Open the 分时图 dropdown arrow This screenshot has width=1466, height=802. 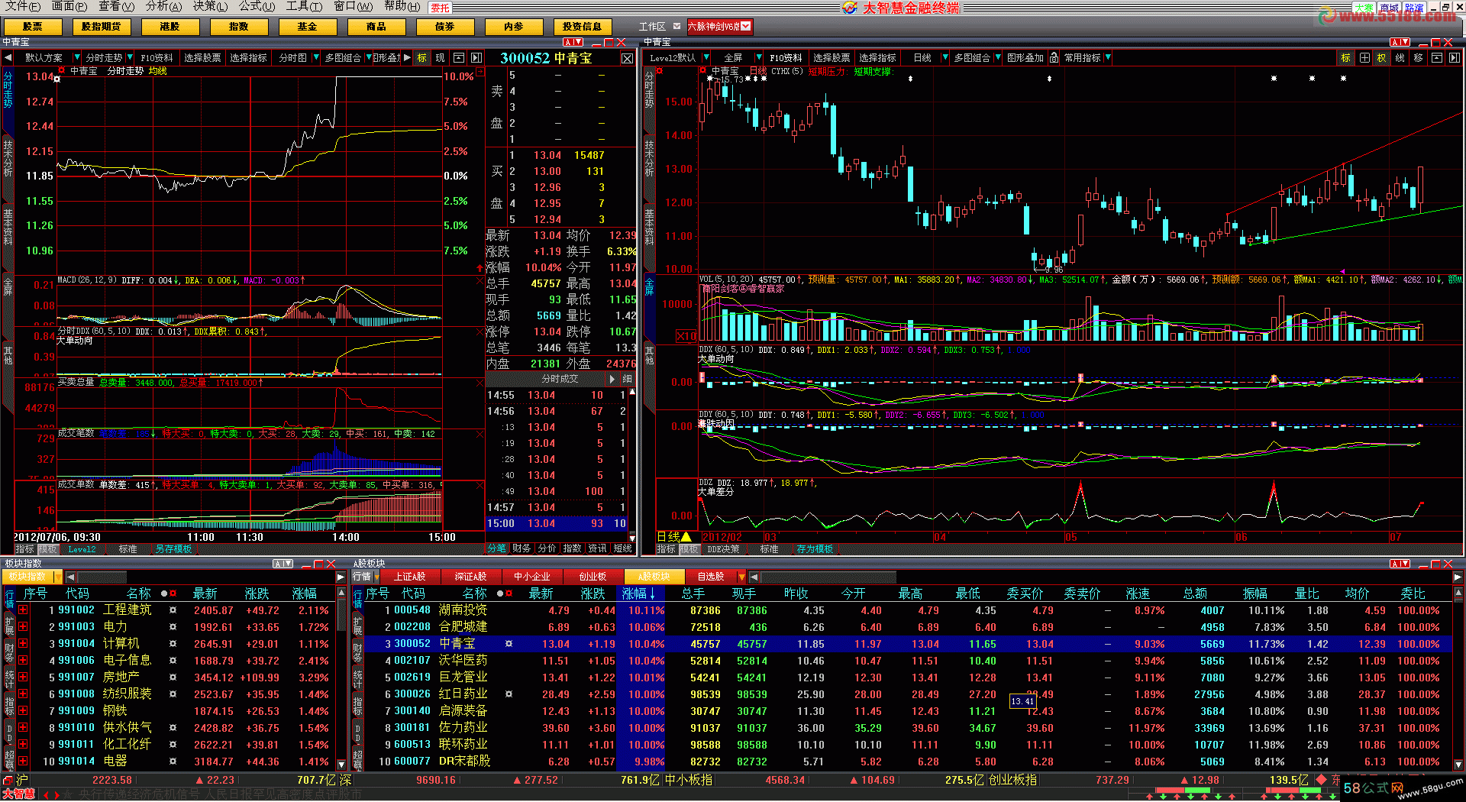pos(315,58)
